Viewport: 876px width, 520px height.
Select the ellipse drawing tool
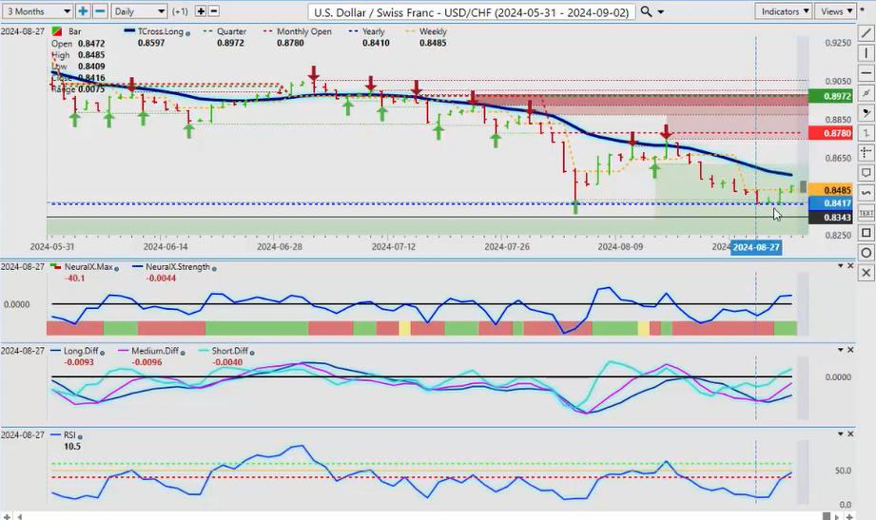click(x=866, y=253)
